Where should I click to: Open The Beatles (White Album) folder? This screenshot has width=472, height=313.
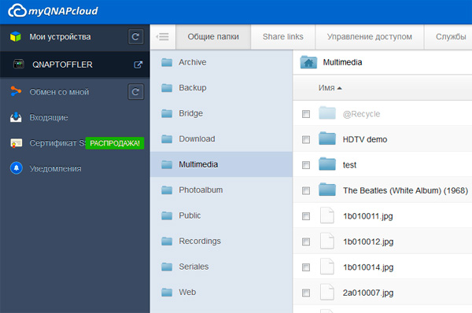tap(405, 190)
